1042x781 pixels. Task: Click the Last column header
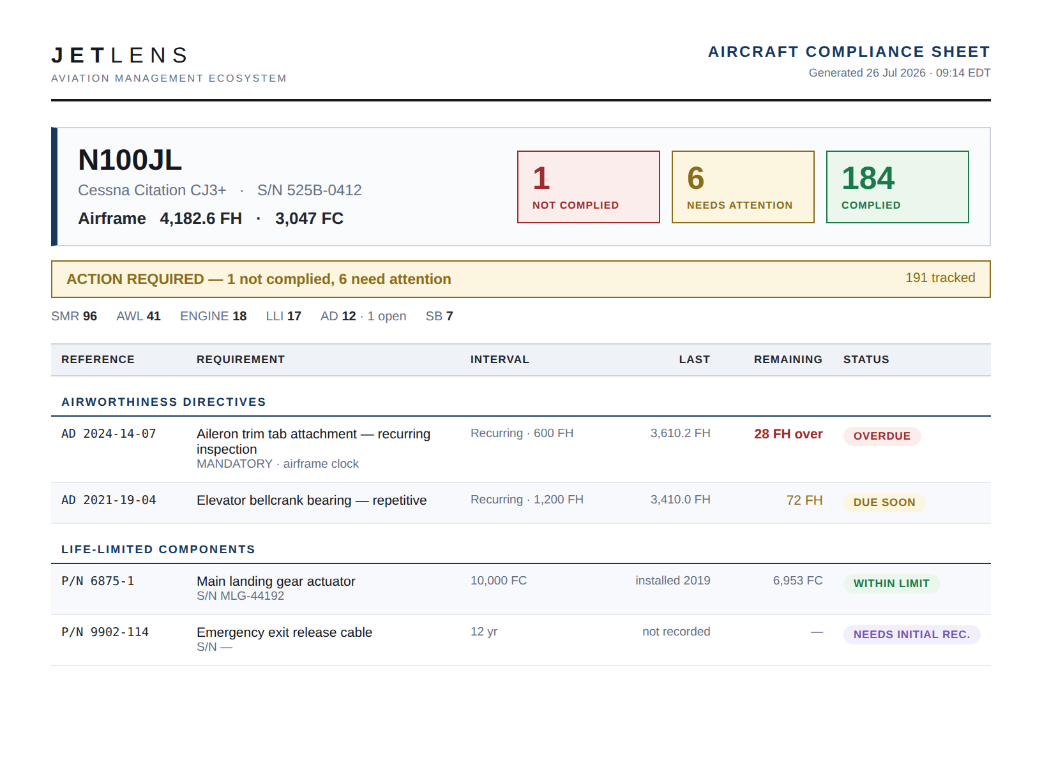click(695, 359)
